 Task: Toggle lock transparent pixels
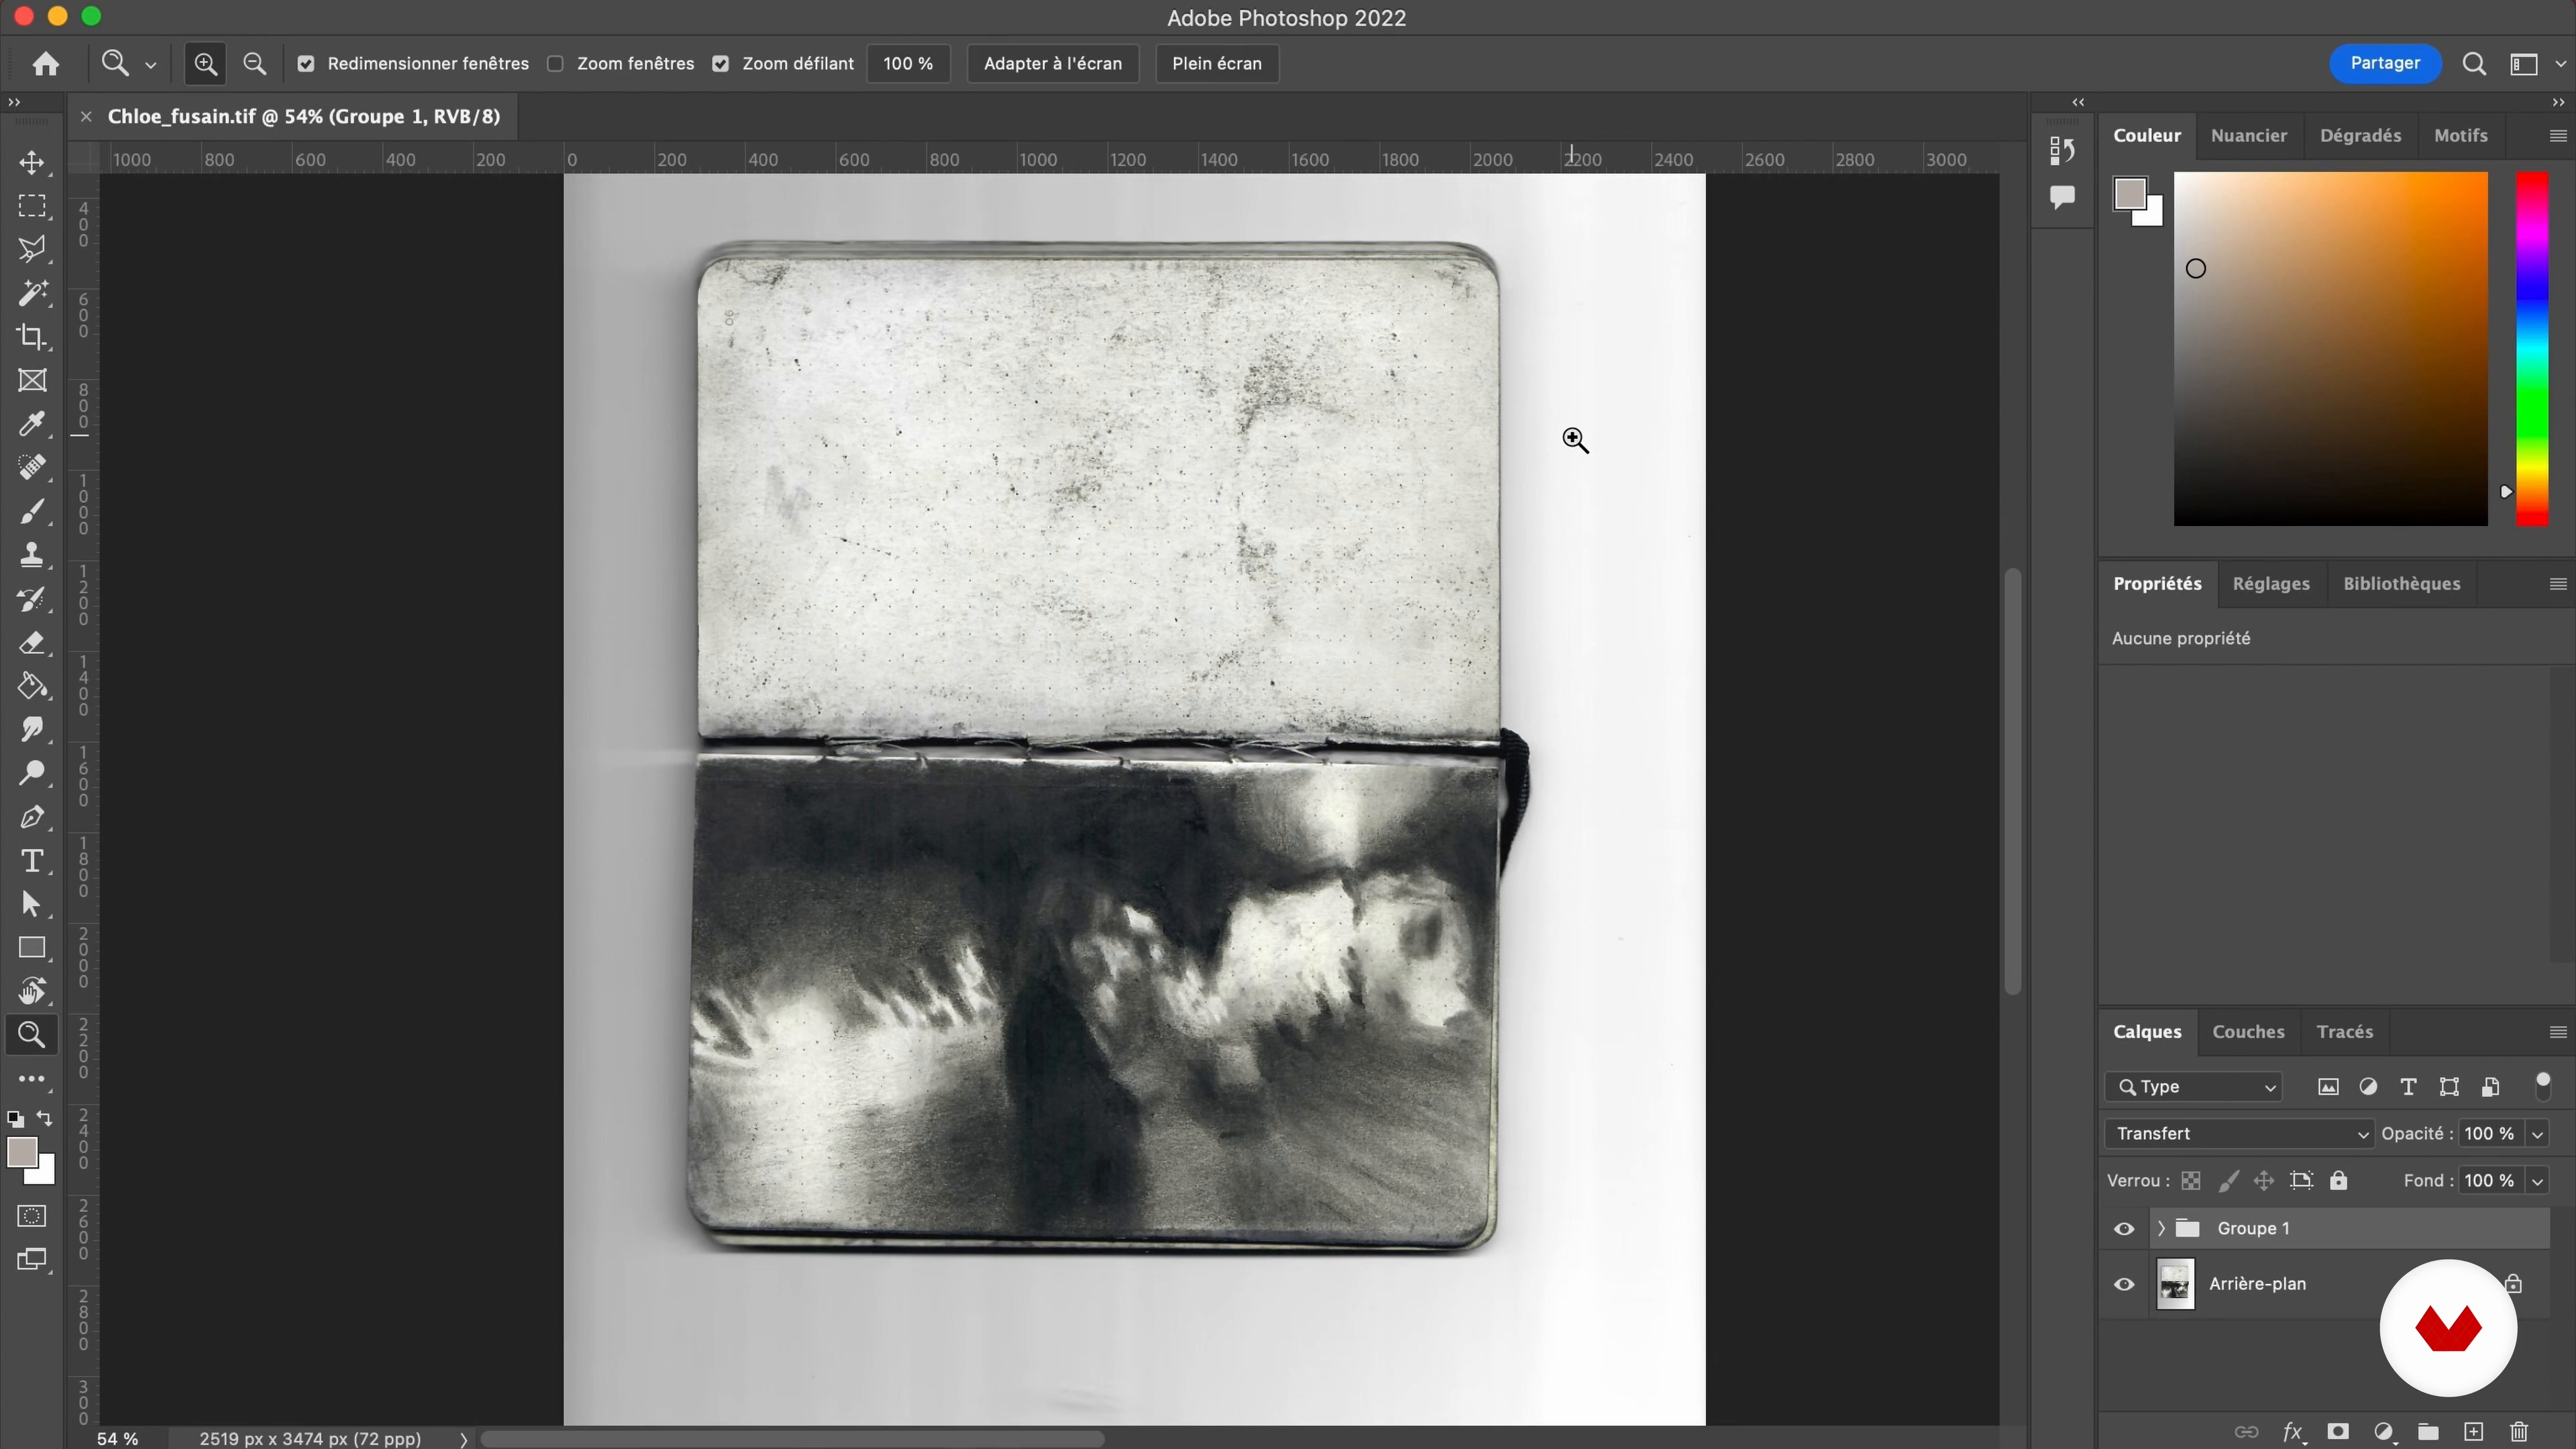pyautogui.click(x=2191, y=1181)
